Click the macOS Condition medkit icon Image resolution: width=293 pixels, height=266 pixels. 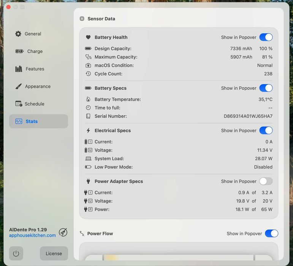pos(88,65)
